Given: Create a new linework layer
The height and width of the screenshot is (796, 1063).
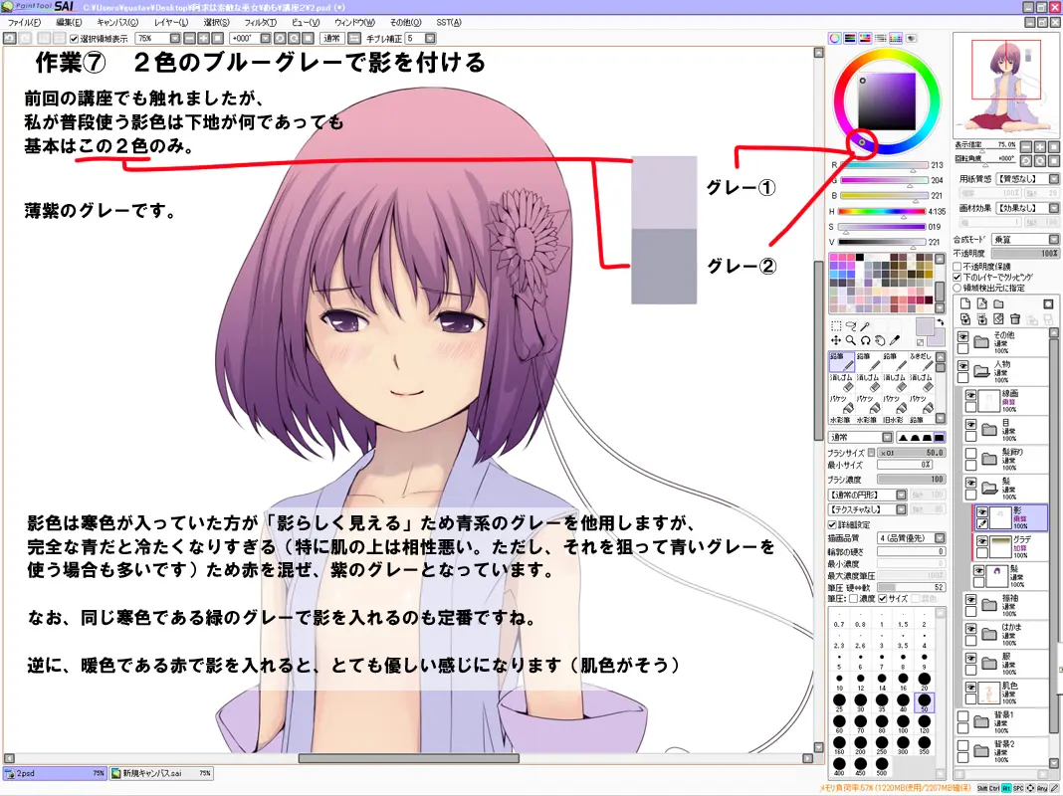Looking at the screenshot, I should coord(981,304).
